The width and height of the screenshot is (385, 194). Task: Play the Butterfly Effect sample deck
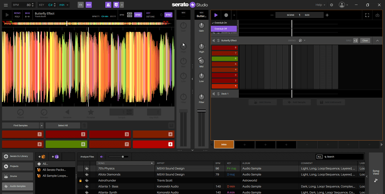[7, 15]
